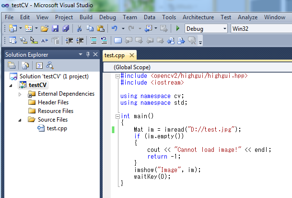Screen dimensions: 292x198
Task: Collapse the main() function block
Action: pyautogui.click(x=117, y=116)
